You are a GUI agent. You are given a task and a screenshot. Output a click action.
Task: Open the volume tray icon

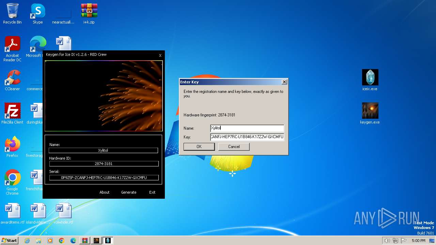coord(387,241)
